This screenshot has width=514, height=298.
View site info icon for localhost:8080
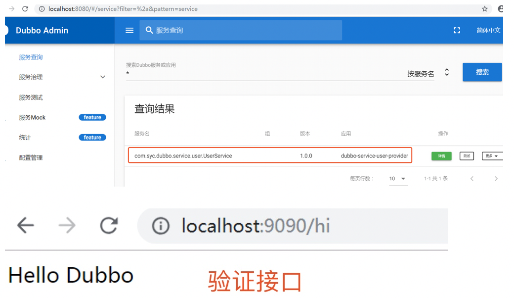(42, 9)
